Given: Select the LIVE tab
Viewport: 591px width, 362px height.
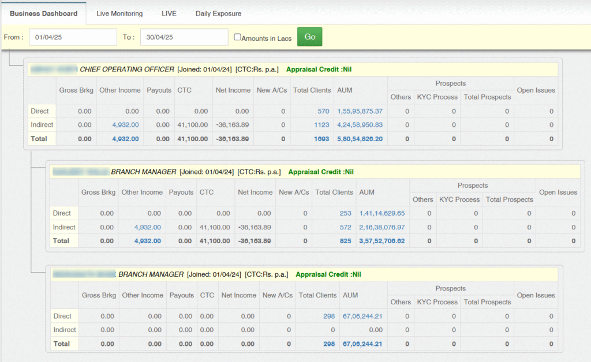Looking at the screenshot, I should click(x=169, y=13).
